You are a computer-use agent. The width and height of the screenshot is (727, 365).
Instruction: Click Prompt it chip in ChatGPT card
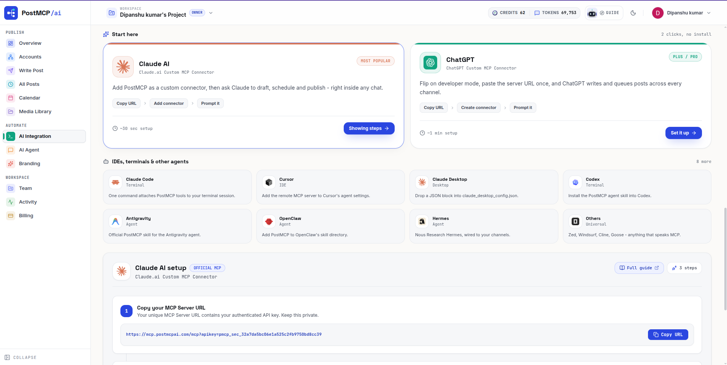tap(523, 107)
